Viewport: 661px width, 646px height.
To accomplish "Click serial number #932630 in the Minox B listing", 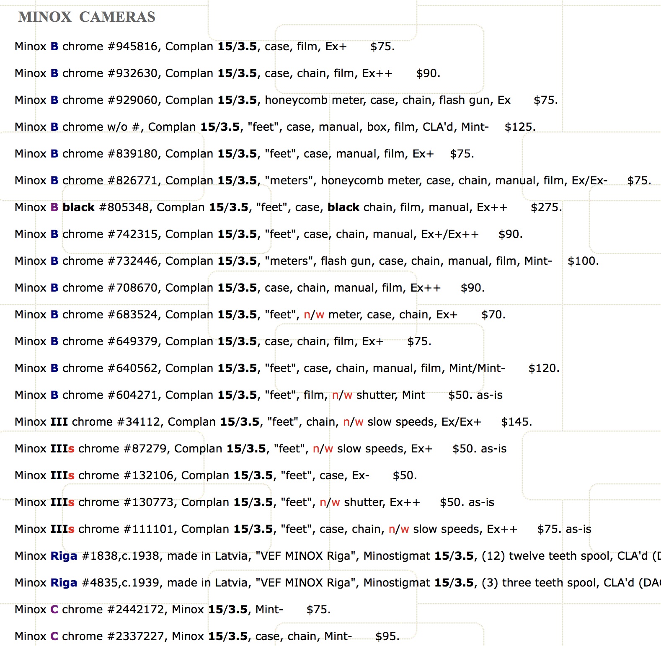I will click(134, 73).
